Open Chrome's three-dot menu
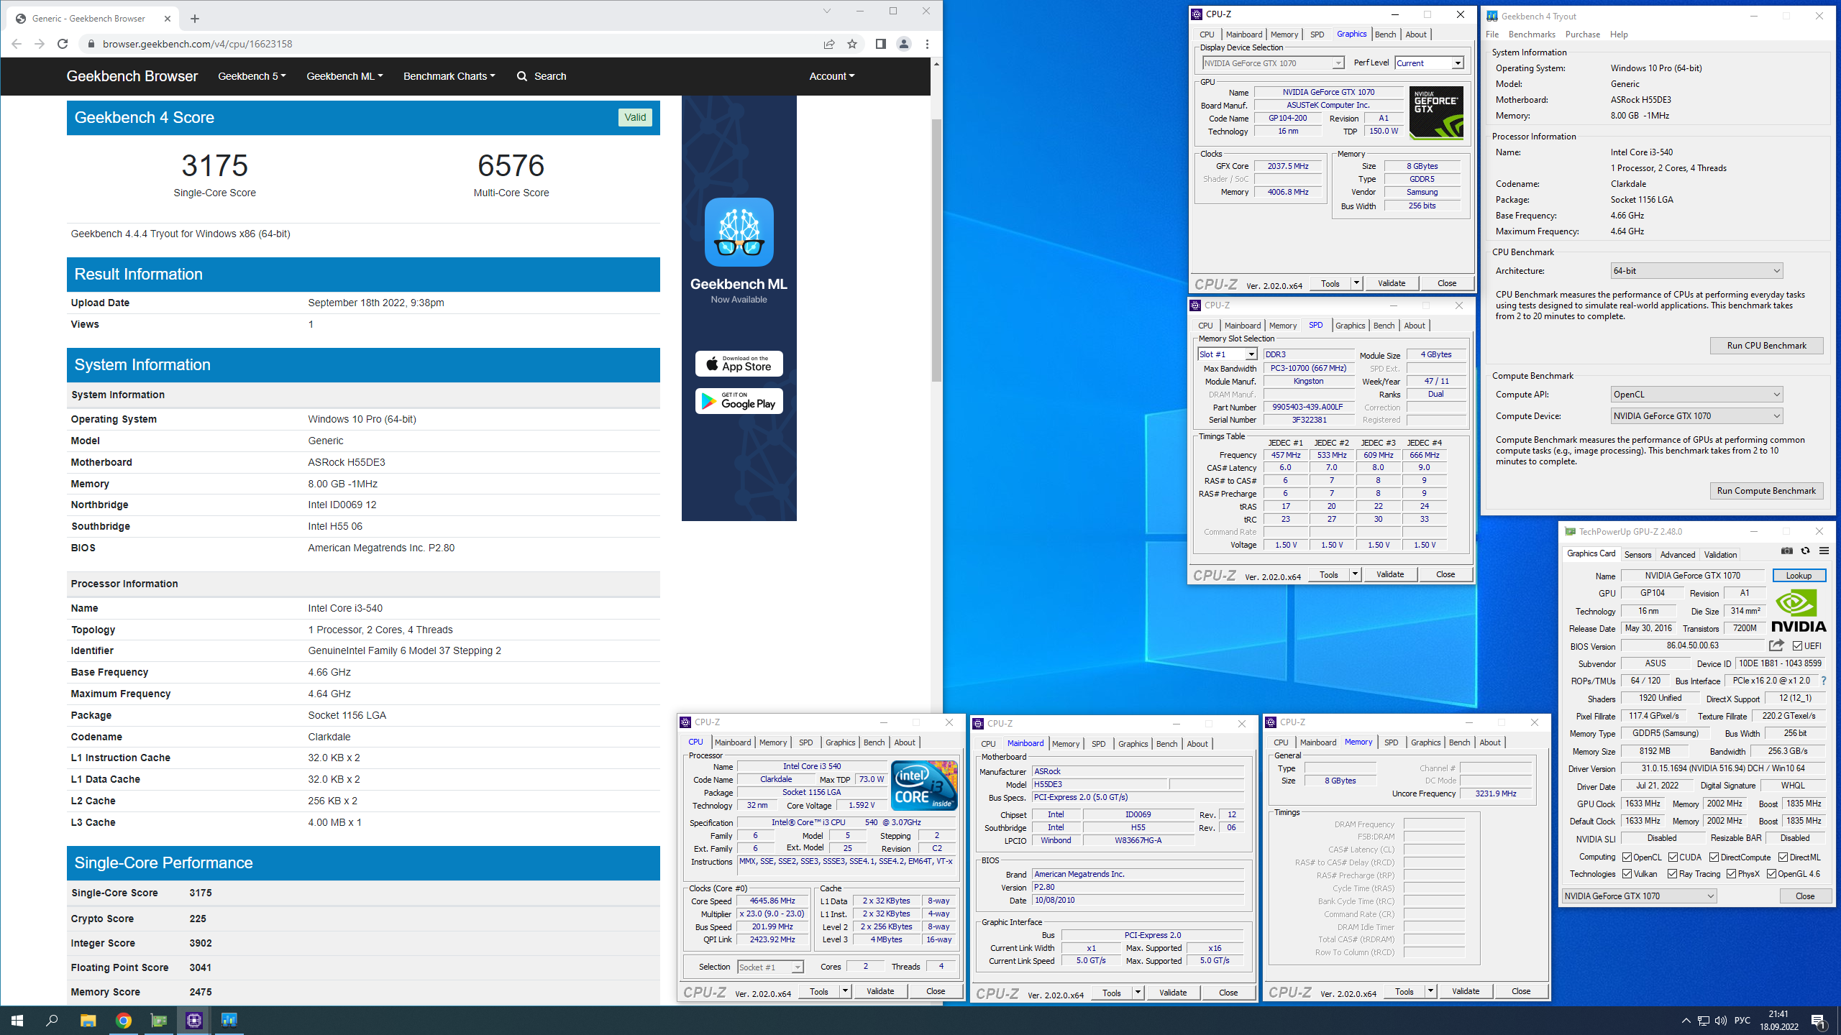Image resolution: width=1841 pixels, height=1035 pixels. (927, 44)
